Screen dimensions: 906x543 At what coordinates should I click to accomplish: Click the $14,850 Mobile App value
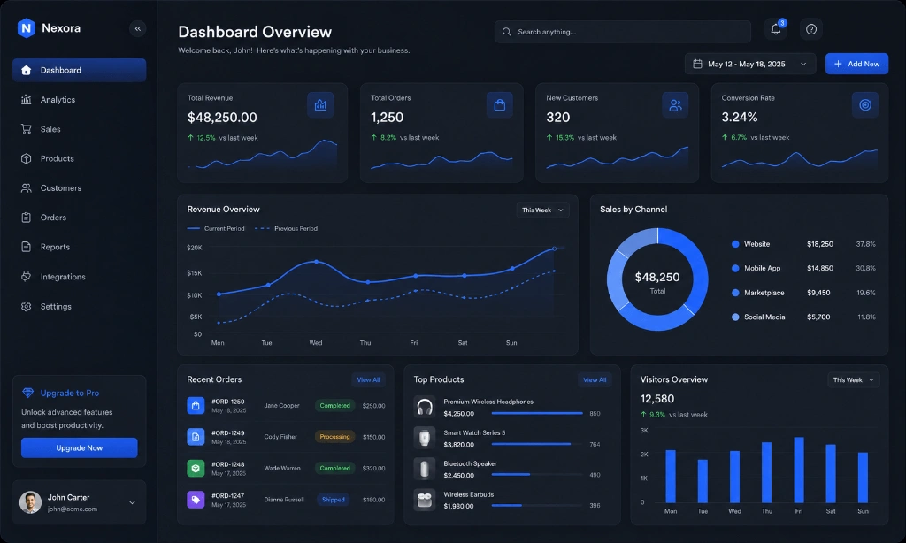tap(820, 269)
